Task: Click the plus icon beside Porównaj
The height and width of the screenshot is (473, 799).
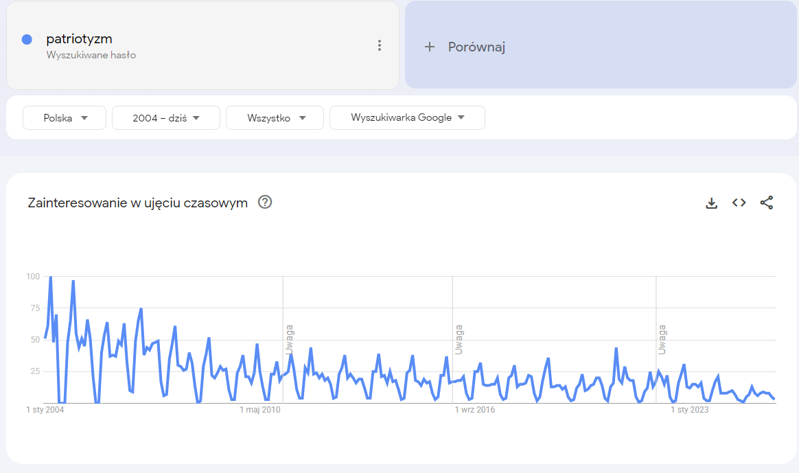Action: click(x=430, y=47)
